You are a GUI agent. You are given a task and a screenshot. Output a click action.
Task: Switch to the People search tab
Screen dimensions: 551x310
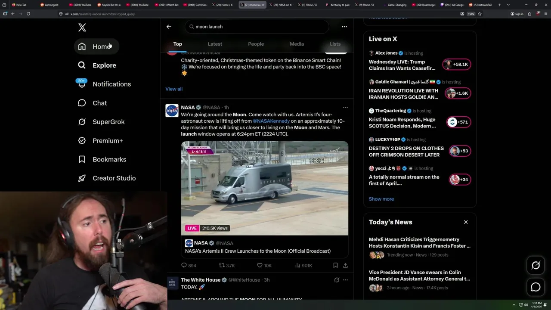coord(256,44)
